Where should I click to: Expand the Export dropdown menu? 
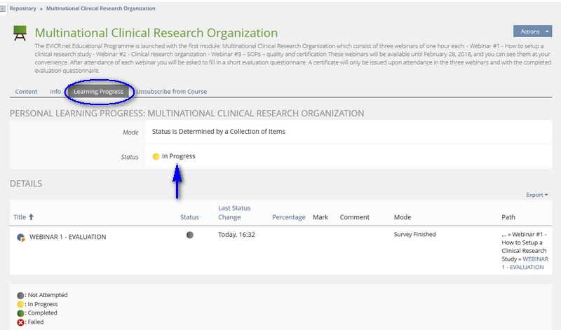coord(536,195)
